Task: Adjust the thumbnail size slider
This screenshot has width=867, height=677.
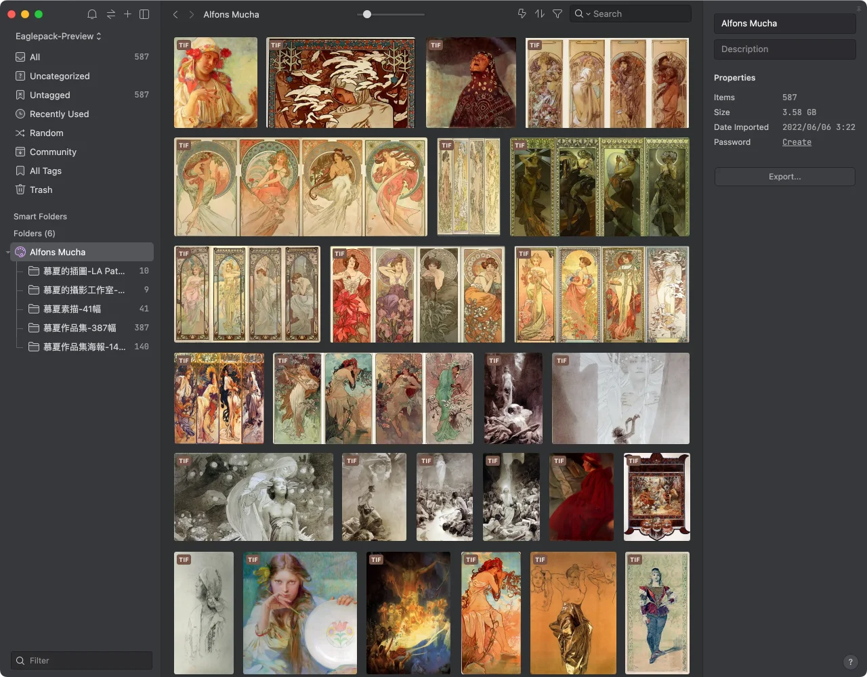Action: [367, 14]
